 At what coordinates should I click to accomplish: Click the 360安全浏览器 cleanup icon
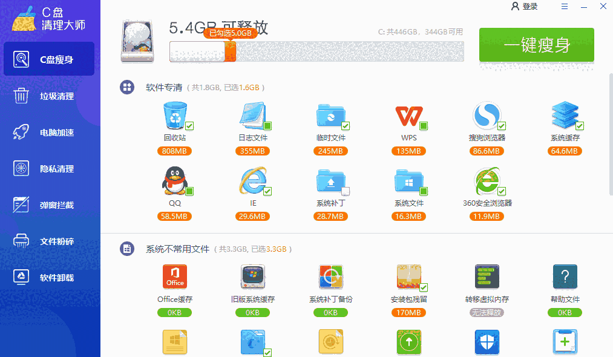tap(487, 183)
